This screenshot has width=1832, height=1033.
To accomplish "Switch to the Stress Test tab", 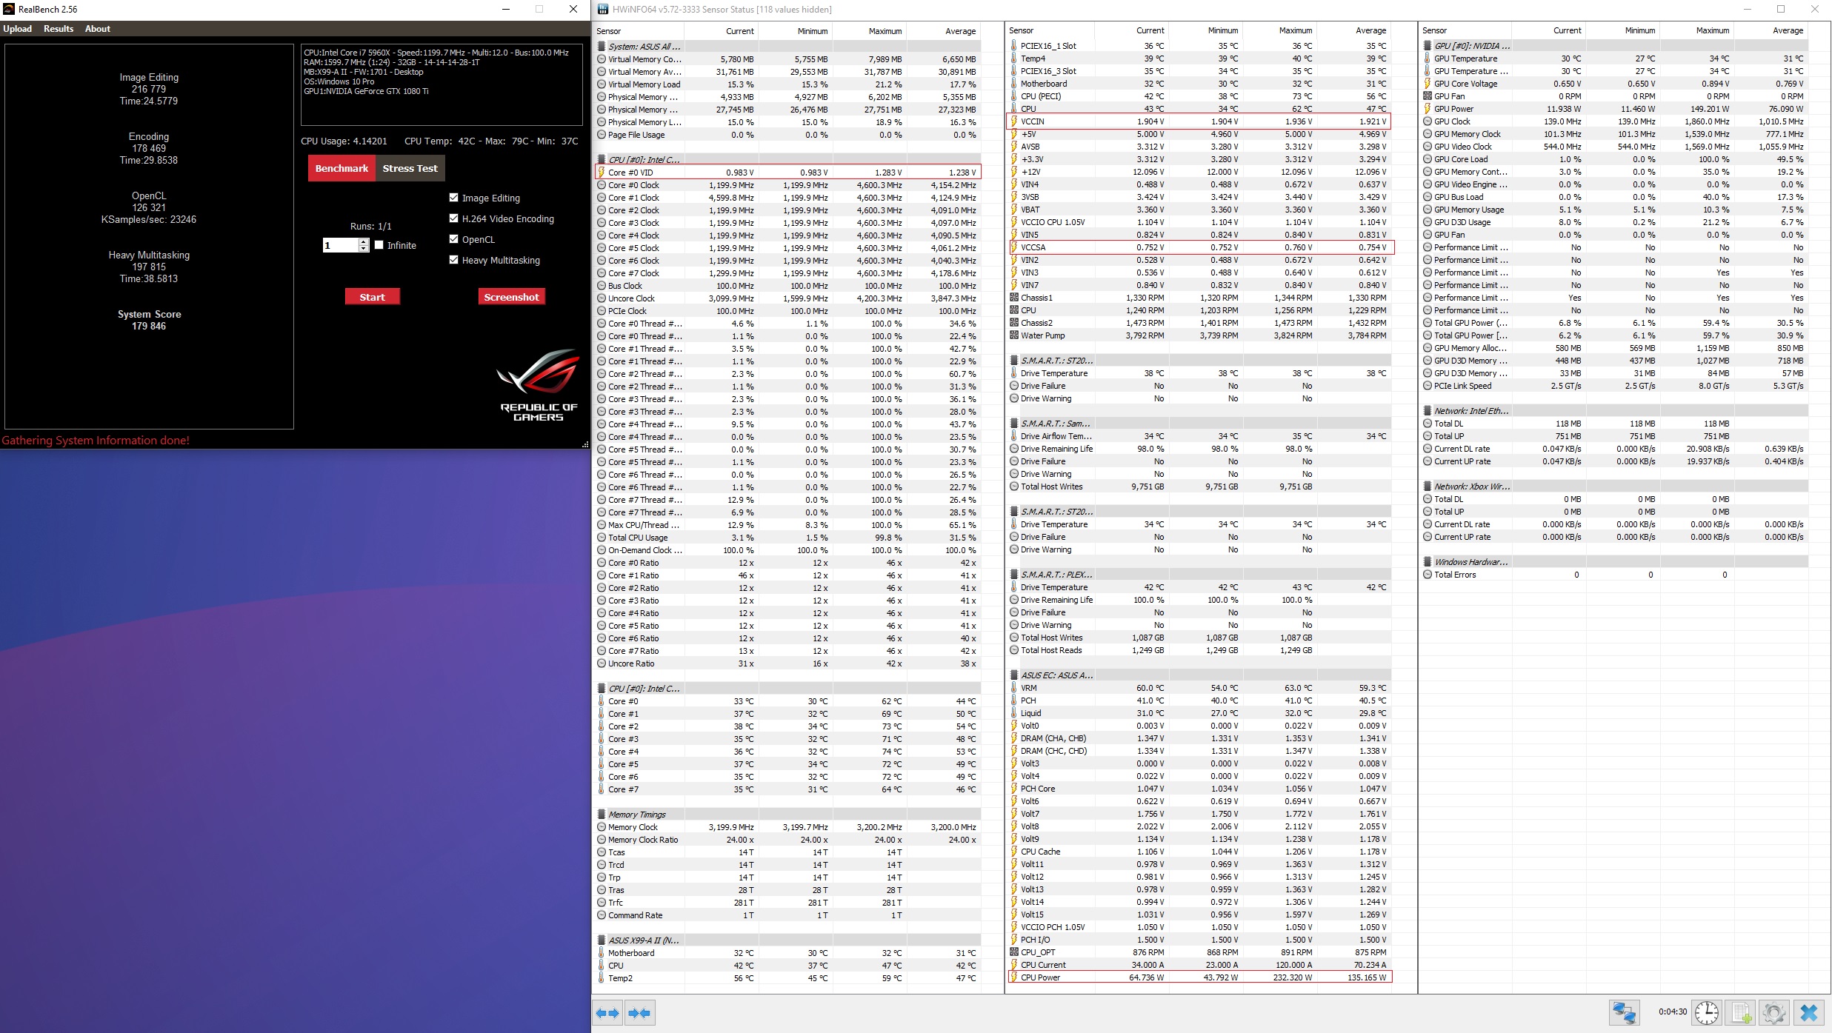I will [410, 168].
